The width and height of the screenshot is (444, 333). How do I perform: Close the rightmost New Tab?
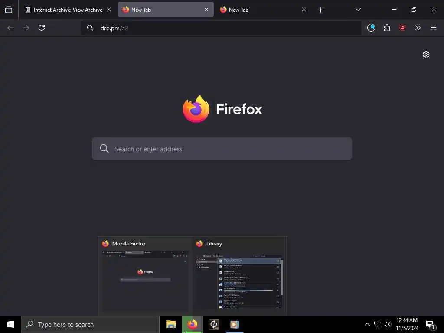(x=304, y=10)
